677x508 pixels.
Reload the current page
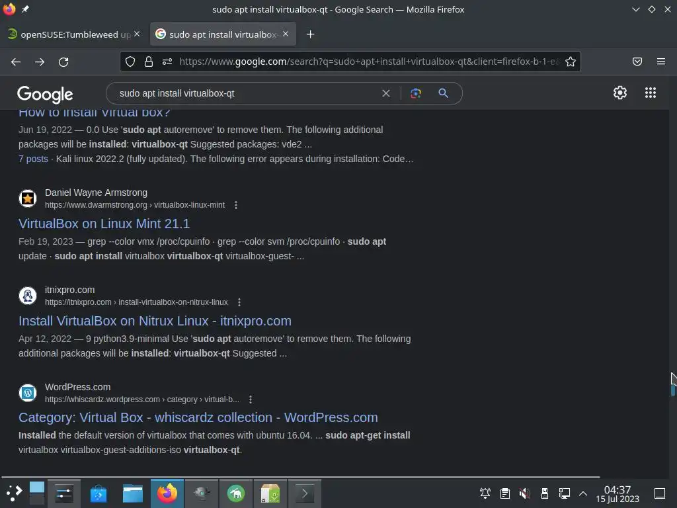click(x=63, y=62)
